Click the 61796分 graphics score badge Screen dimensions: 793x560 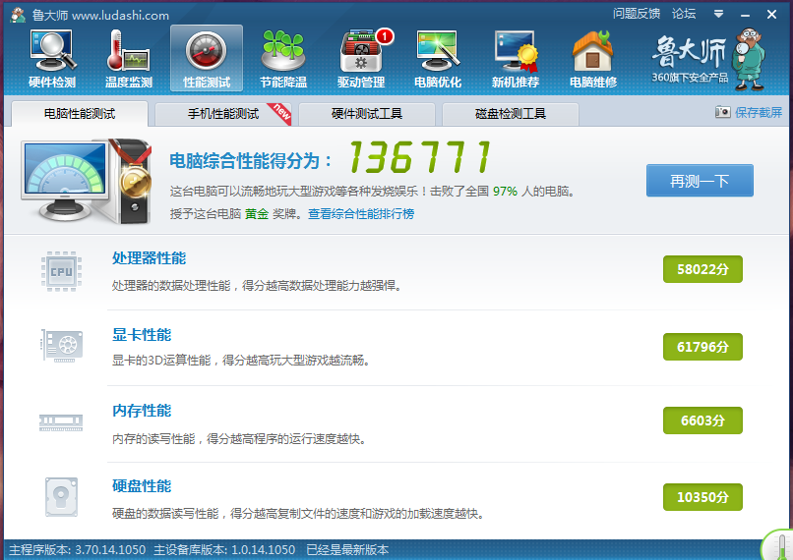[702, 347]
